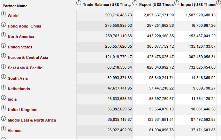
Task: Click the info icon for United States
Action: pos(3,45)
